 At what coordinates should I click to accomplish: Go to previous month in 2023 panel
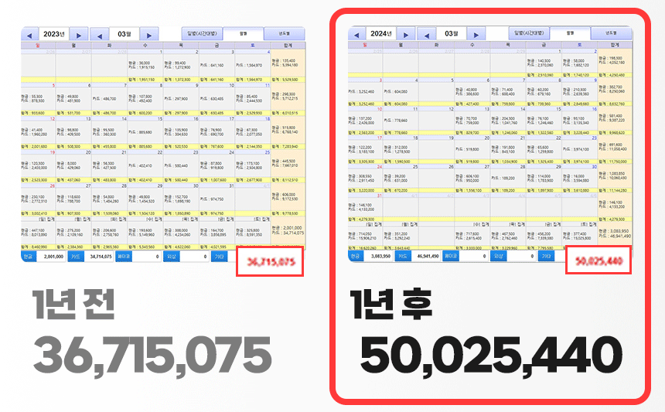(100, 36)
